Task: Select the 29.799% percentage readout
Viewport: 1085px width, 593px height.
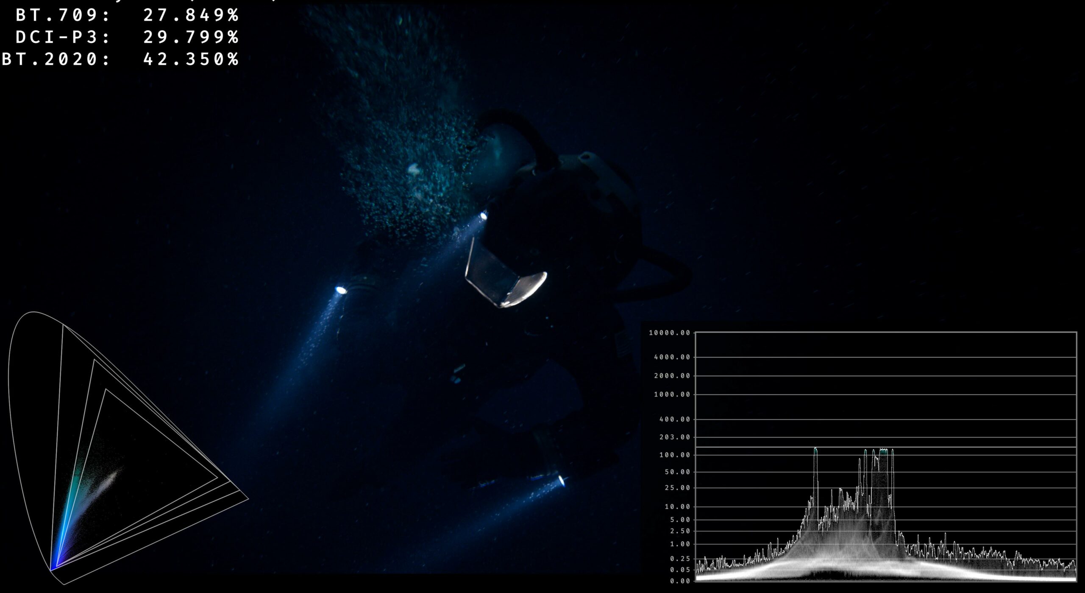Action: pyautogui.click(x=191, y=37)
